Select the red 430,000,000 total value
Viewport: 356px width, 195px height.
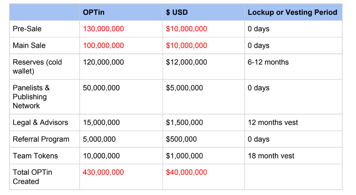(103, 172)
